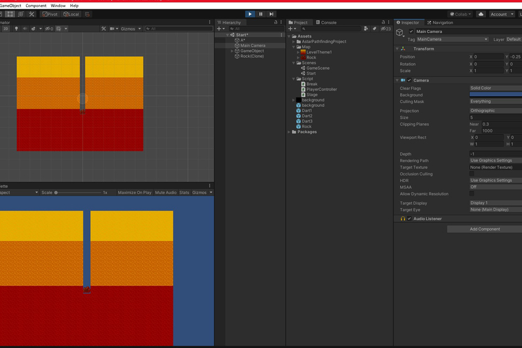
Task: Collapse the Transform component section
Action: coord(398,48)
